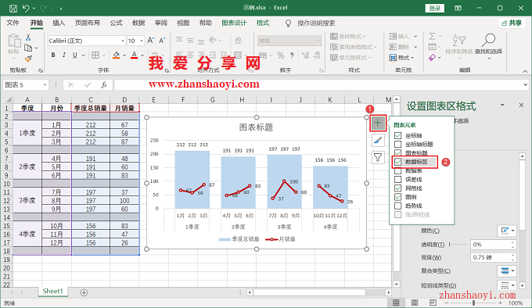
Task: Collapse the ribbon with the chevron
Action: click(525, 71)
